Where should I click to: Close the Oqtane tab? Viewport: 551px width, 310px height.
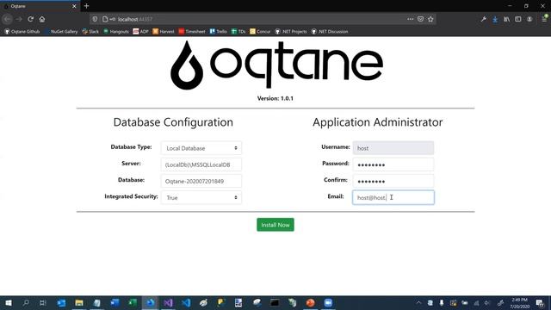74,6
